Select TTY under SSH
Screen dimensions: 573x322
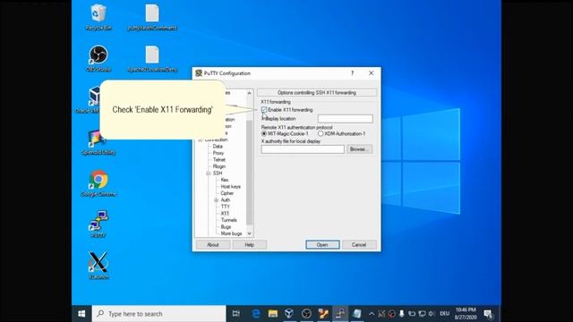[225, 207]
